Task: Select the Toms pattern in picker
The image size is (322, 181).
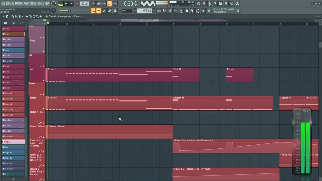Action: (x=13, y=50)
